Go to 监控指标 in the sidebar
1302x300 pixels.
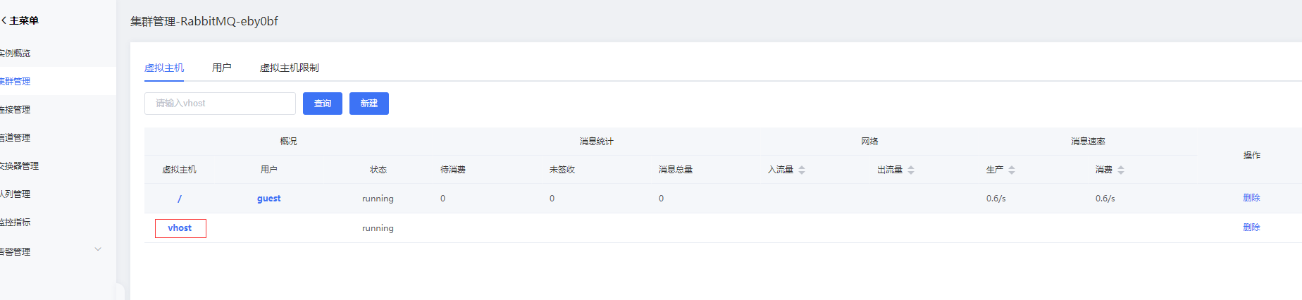click(x=15, y=223)
